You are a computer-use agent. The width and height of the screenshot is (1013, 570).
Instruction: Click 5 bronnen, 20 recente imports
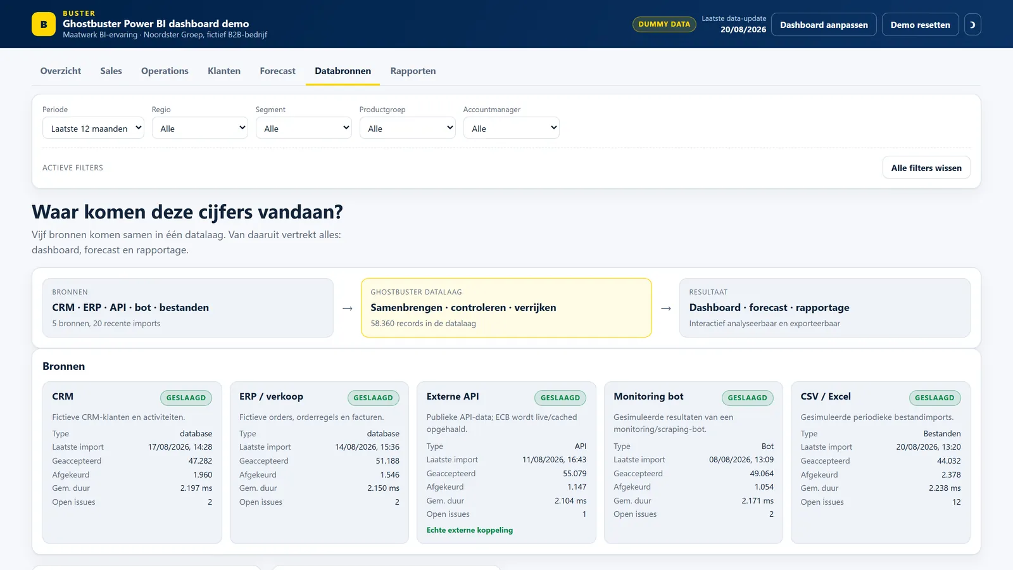coord(106,324)
